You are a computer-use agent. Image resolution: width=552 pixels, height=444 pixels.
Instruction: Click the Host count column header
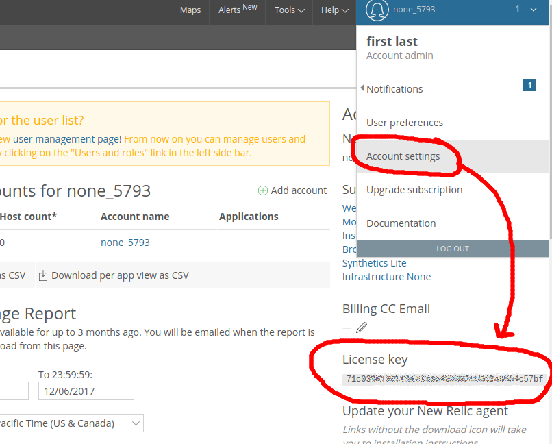coord(28,217)
